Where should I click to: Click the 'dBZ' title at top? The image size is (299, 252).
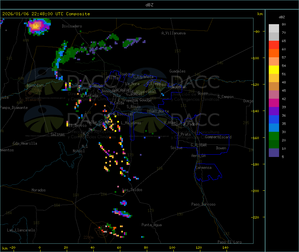[149, 5]
